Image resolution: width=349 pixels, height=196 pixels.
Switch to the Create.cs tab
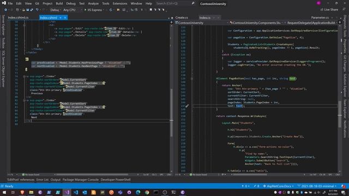(x=182, y=17)
